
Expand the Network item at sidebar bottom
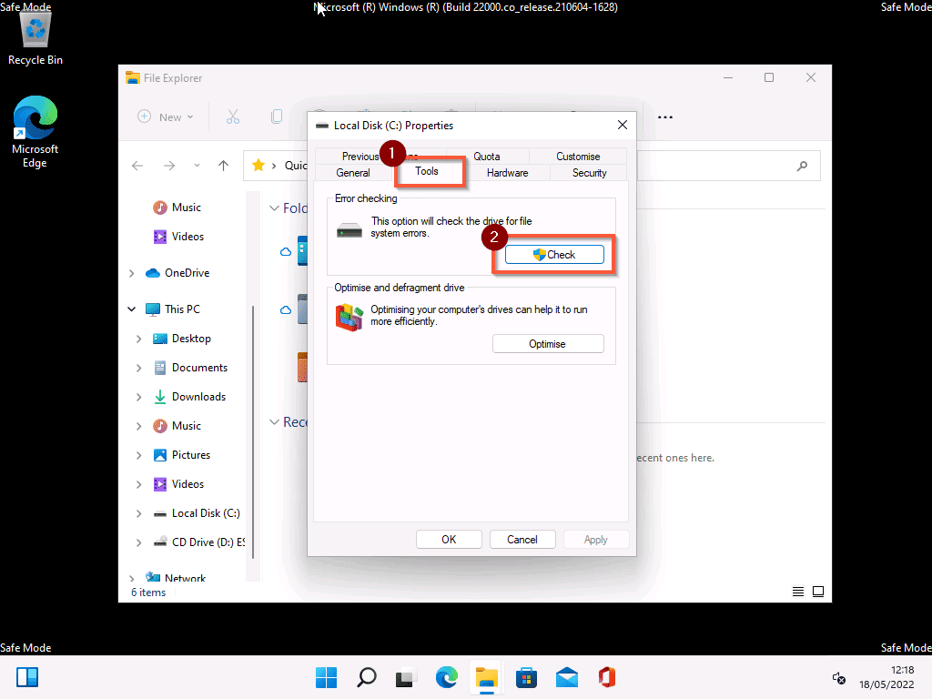[131, 578]
